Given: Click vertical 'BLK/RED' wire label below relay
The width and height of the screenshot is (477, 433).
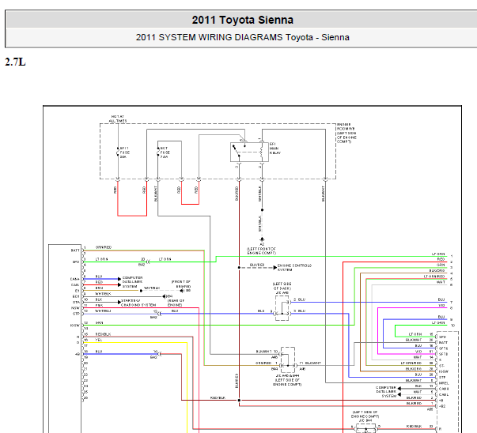Looking at the screenshot, I should click(237, 194).
